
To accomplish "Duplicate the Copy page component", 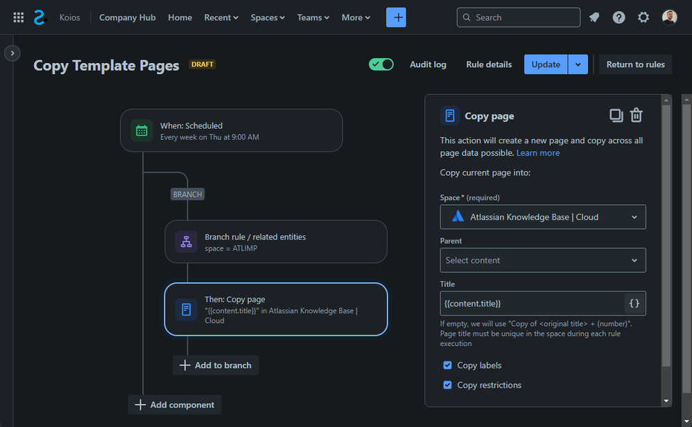I will coord(616,116).
